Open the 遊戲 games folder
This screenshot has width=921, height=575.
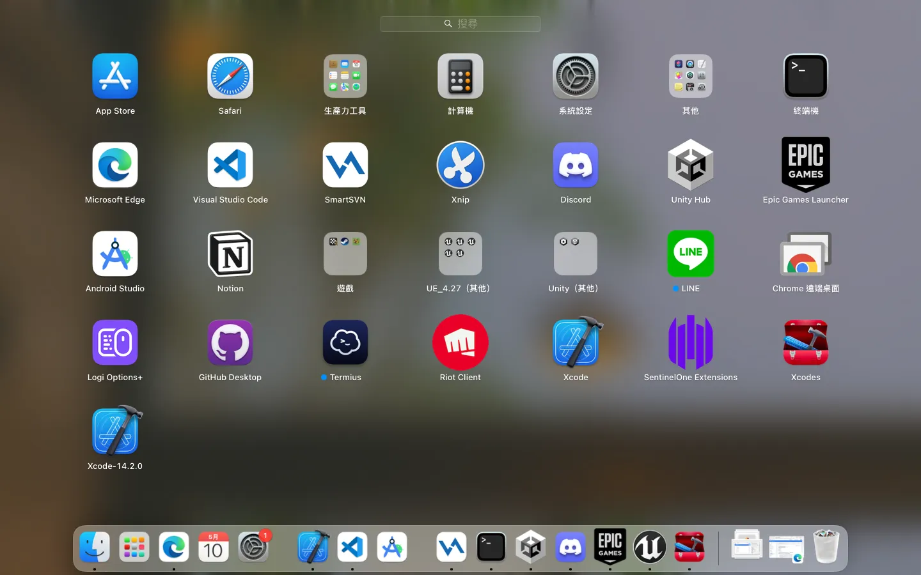pyautogui.click(x=345, y=254)
